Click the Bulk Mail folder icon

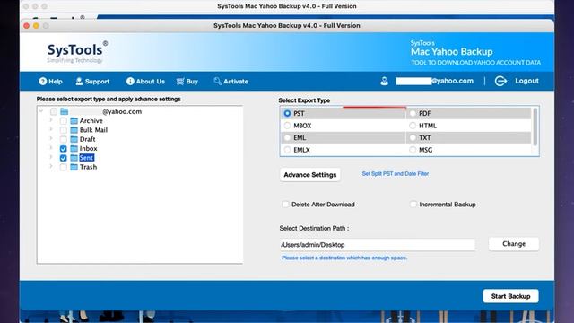click(74, 130)
